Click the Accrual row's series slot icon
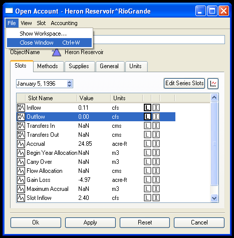This screenshot has width=234, height=238. click(x=21, y=144)
